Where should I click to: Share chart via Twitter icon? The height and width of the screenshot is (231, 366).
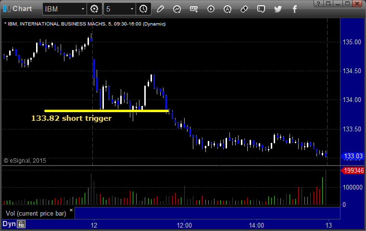[x=278, y=9]
